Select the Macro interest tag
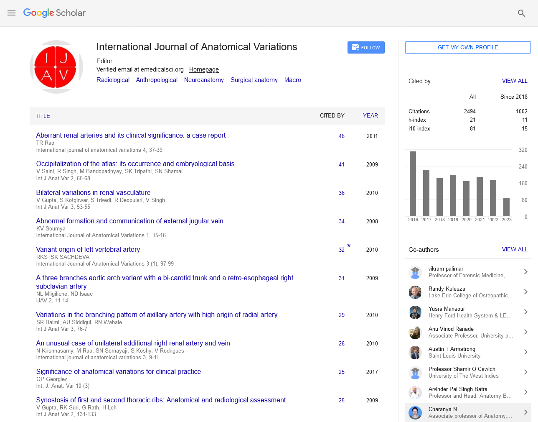 coord(293,80)
